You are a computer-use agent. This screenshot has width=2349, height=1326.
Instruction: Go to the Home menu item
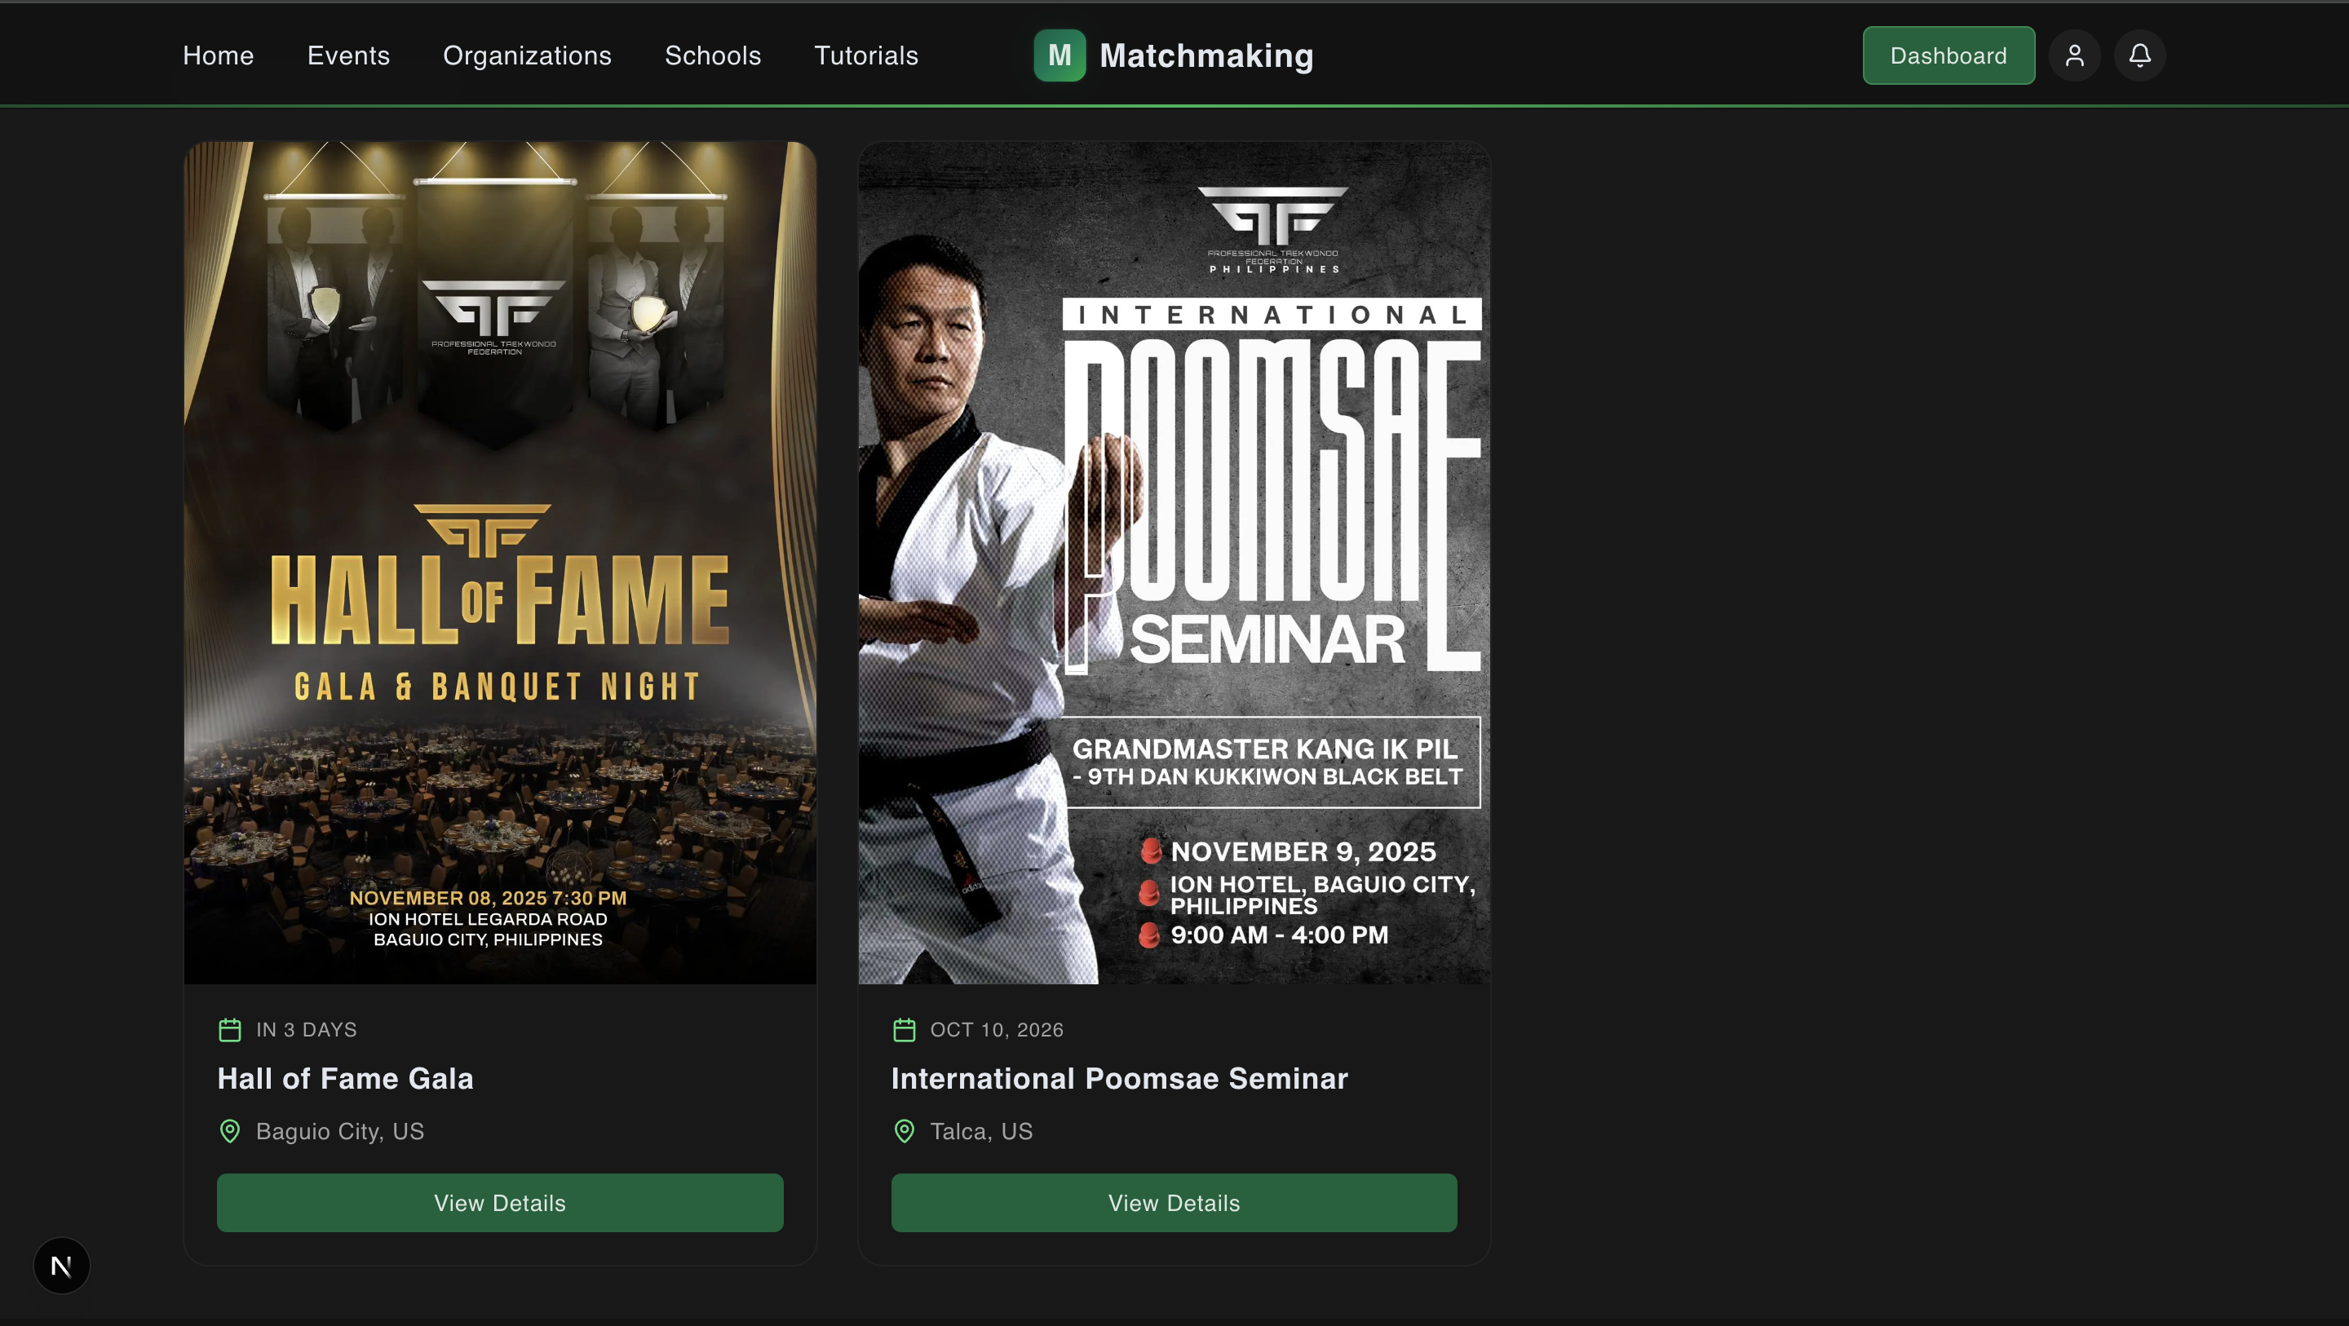tap(218, 55)
